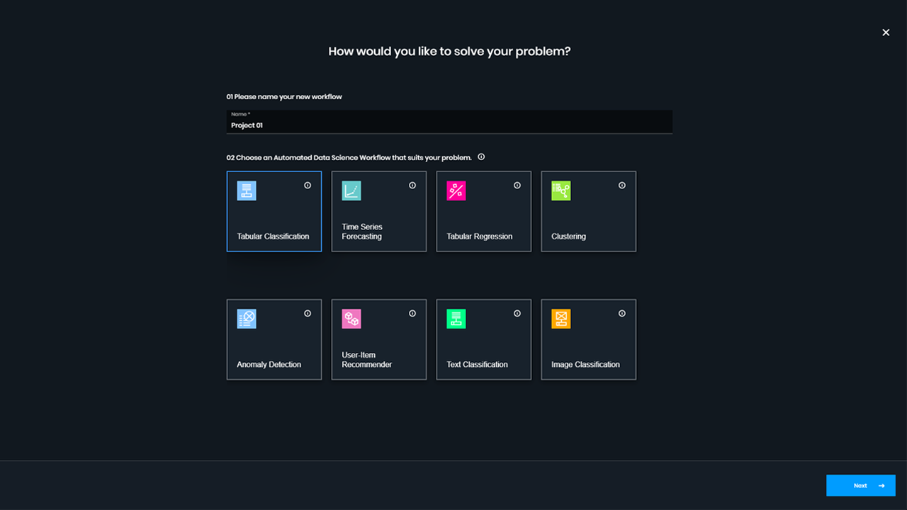
Task: Open info for the Tabular Classification card
Action: 308,186
